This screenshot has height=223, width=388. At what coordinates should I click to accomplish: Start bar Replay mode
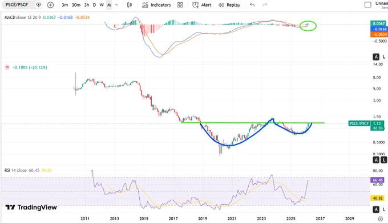(x=229, y=5)
